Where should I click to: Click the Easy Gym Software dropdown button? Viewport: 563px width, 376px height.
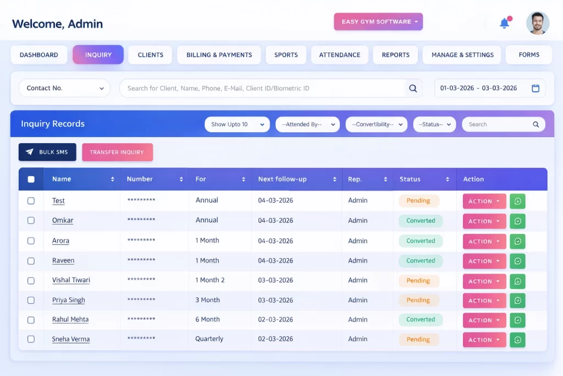coord(378,21)
